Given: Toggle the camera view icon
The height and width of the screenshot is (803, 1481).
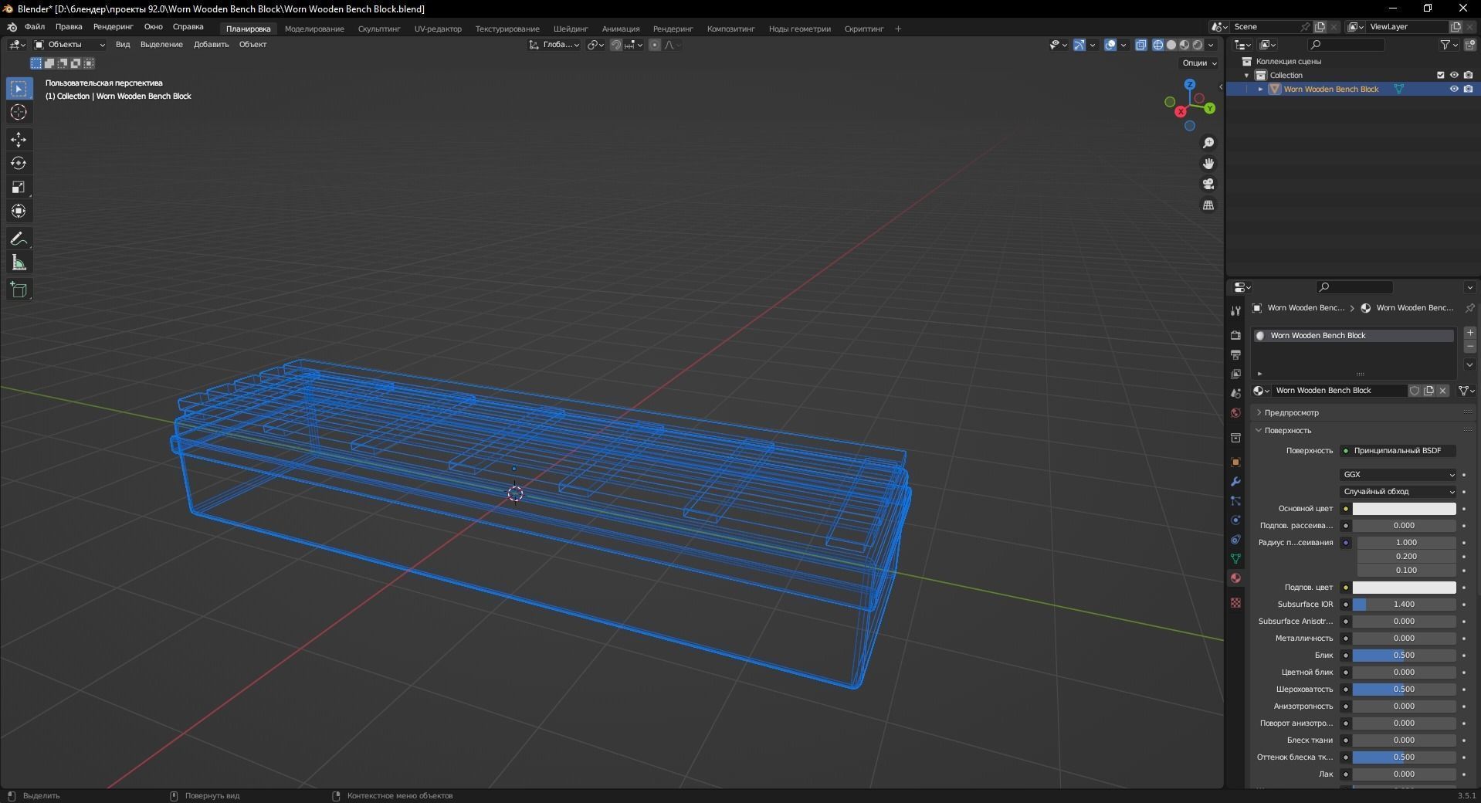Looking at the screenshot, I should [1208, 184].
